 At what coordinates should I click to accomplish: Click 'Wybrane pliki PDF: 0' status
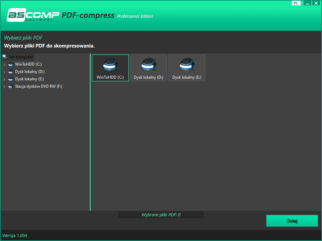click(x=161, y=215)
